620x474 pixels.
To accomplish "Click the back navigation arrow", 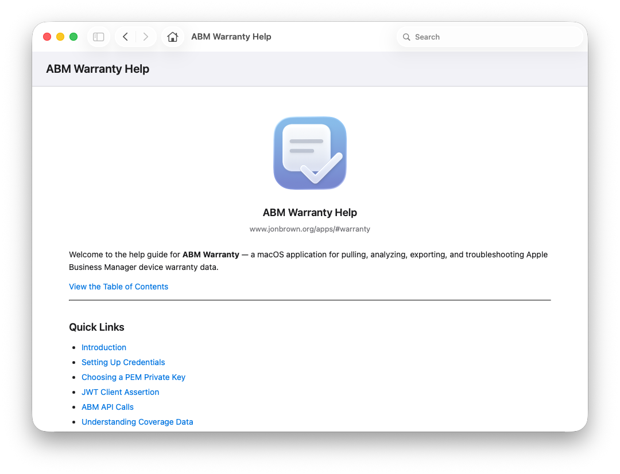I will tap(125, 36).
